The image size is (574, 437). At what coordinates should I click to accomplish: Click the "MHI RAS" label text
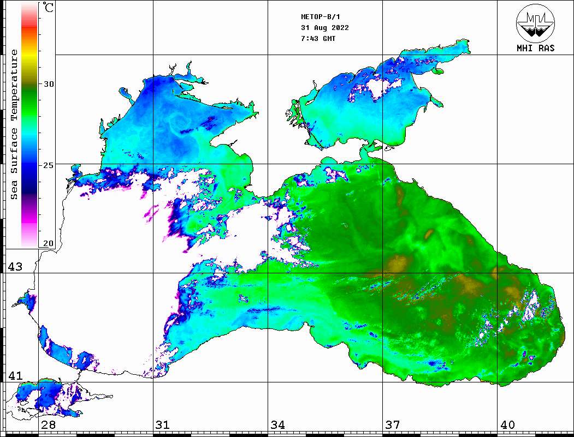[535, 48]
